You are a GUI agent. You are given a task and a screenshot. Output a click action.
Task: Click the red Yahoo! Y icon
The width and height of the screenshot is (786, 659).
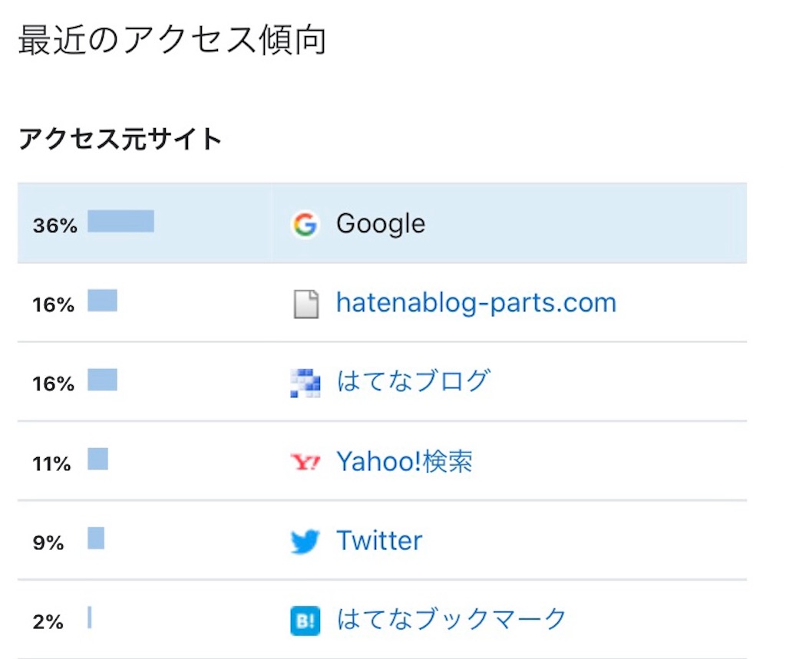(305, 463)
